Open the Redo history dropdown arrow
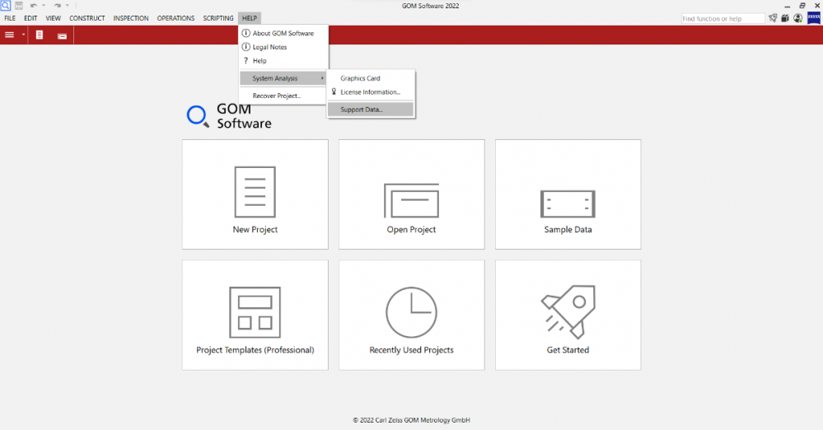This screenshot has width=823, height=430. tap(68, 6)
